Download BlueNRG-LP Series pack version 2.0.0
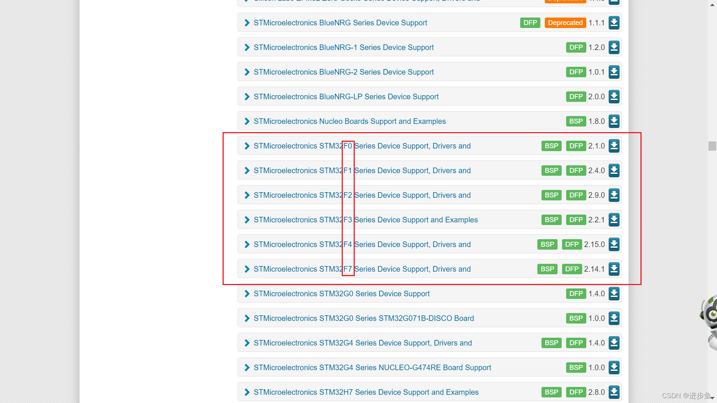The width and height of the screenshot is (717, 403). coord(614,97)
